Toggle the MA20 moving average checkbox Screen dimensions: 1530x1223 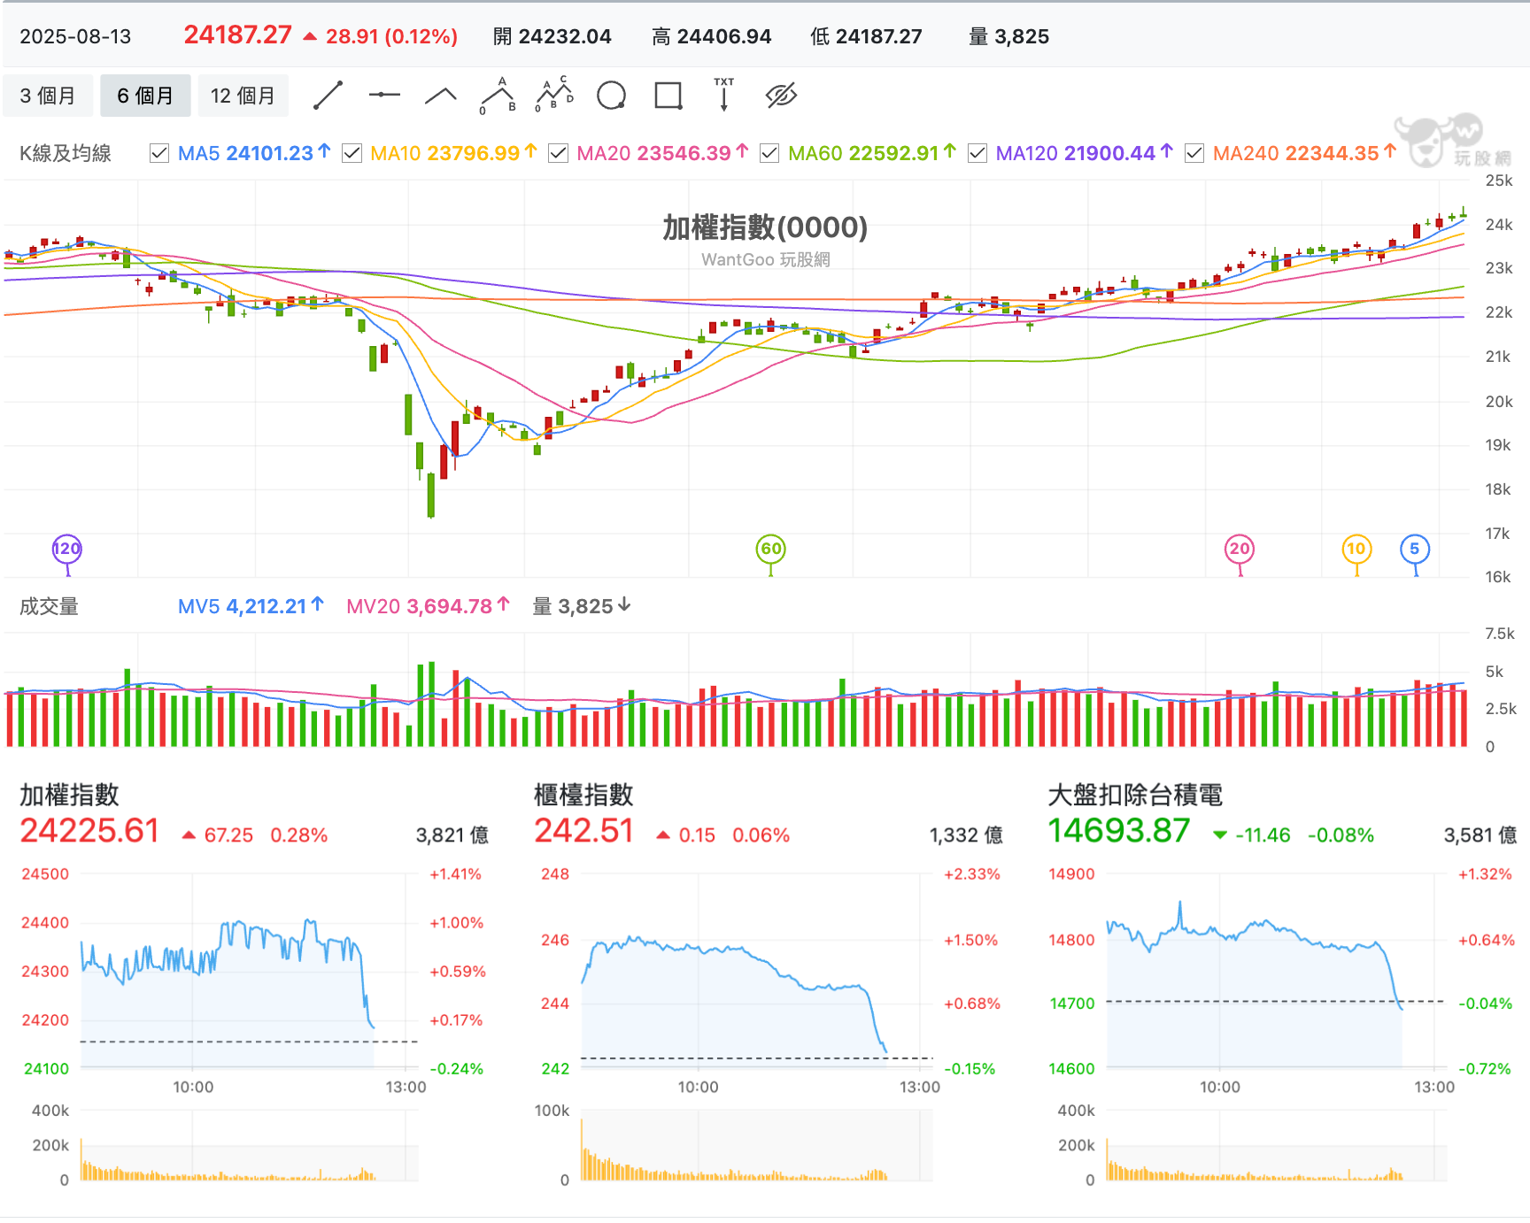point(558,153)
